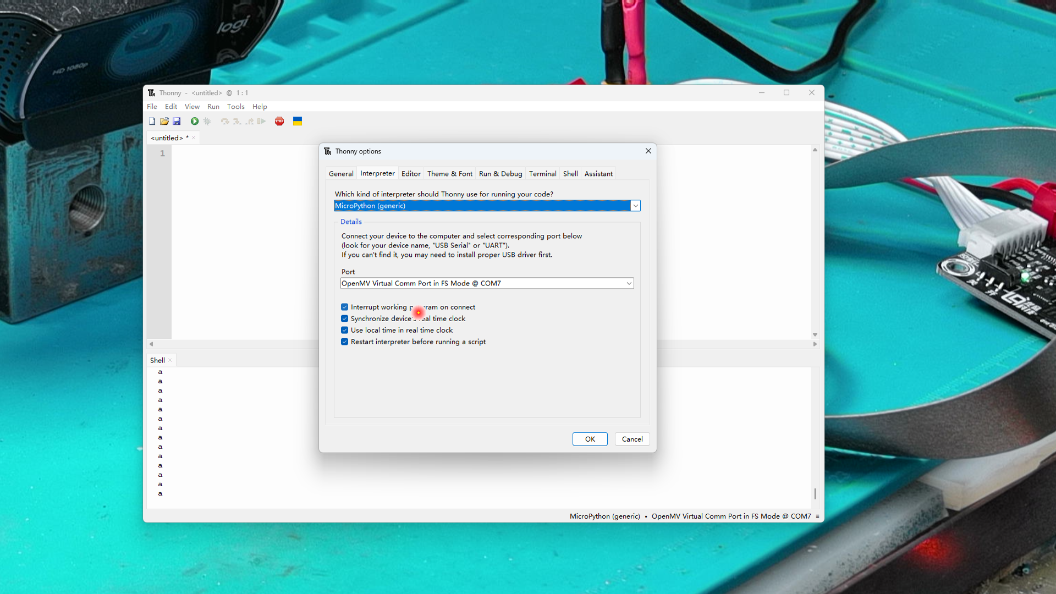Click the Open file folder icon
The height and width of the screenshot is (594, 1056).
point(164,121)
